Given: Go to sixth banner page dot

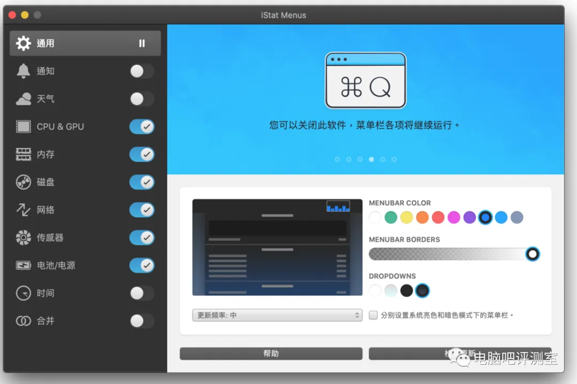Looking at the screenshot, I should [x=394, y=159].
